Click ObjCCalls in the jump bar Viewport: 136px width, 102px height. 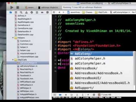point(101,12)
